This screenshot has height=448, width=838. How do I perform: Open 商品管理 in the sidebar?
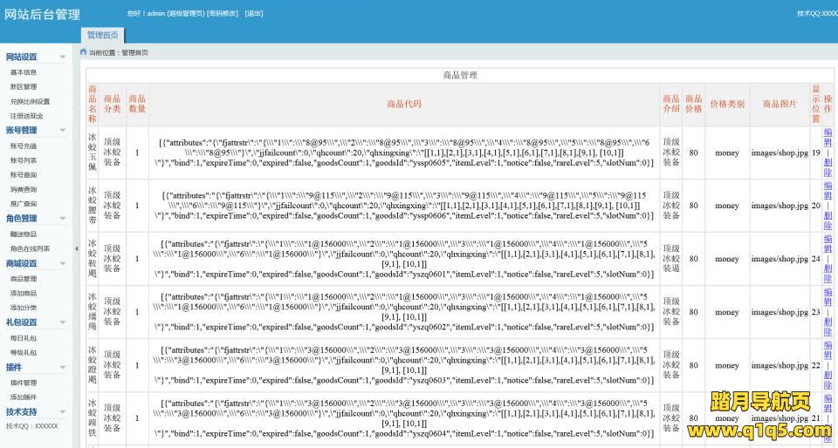pos(24,279)
